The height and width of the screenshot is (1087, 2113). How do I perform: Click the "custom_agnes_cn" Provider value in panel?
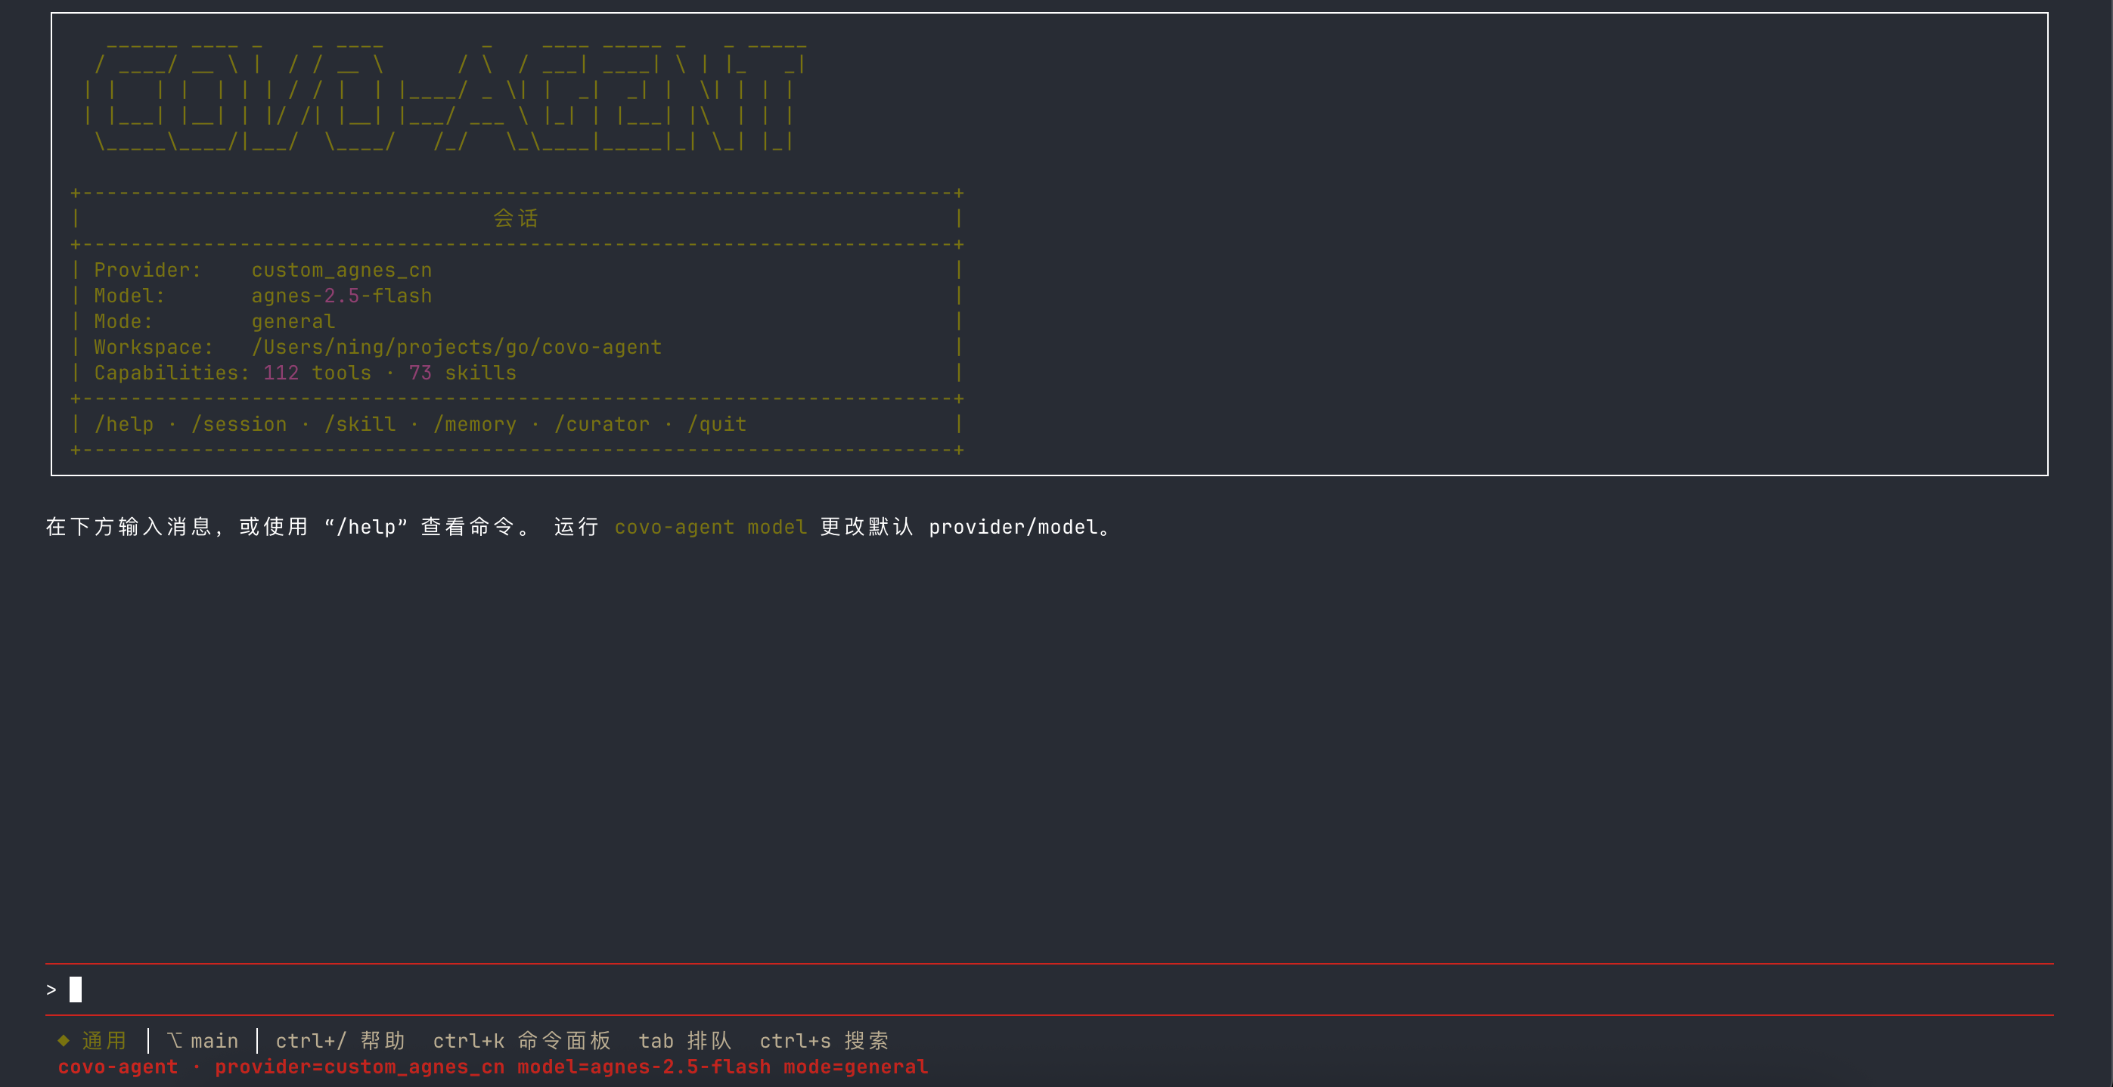[342, 270]
